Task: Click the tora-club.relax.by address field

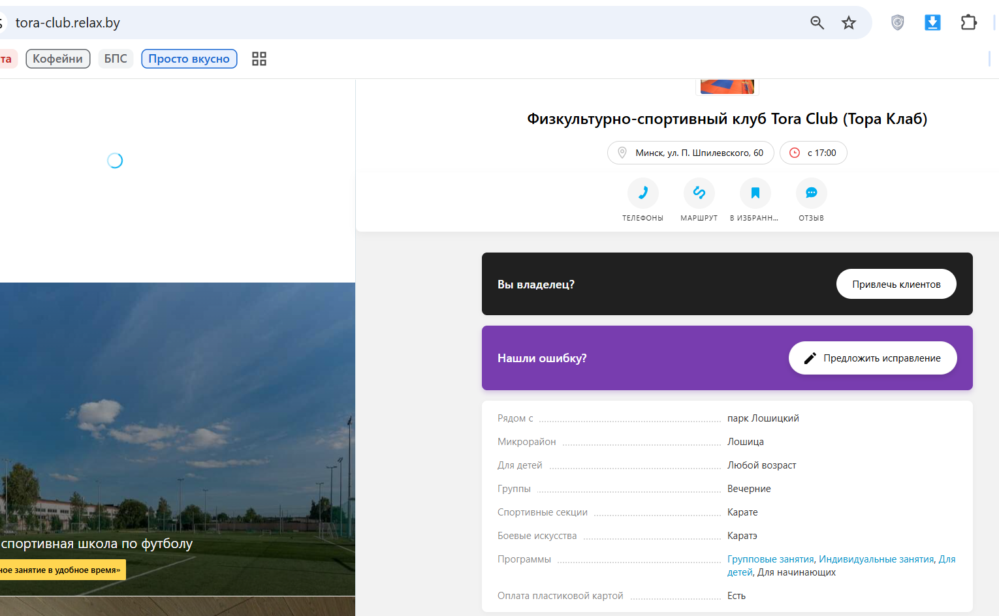Action: click(x=392, y=23)
